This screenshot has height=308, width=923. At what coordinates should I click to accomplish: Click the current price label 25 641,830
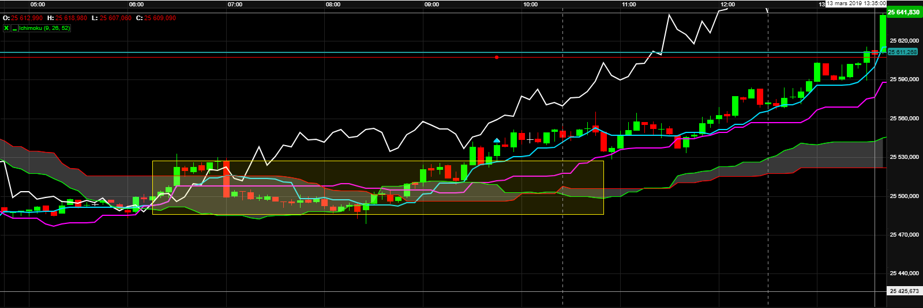pyautogui.click(x=904, y=12)
